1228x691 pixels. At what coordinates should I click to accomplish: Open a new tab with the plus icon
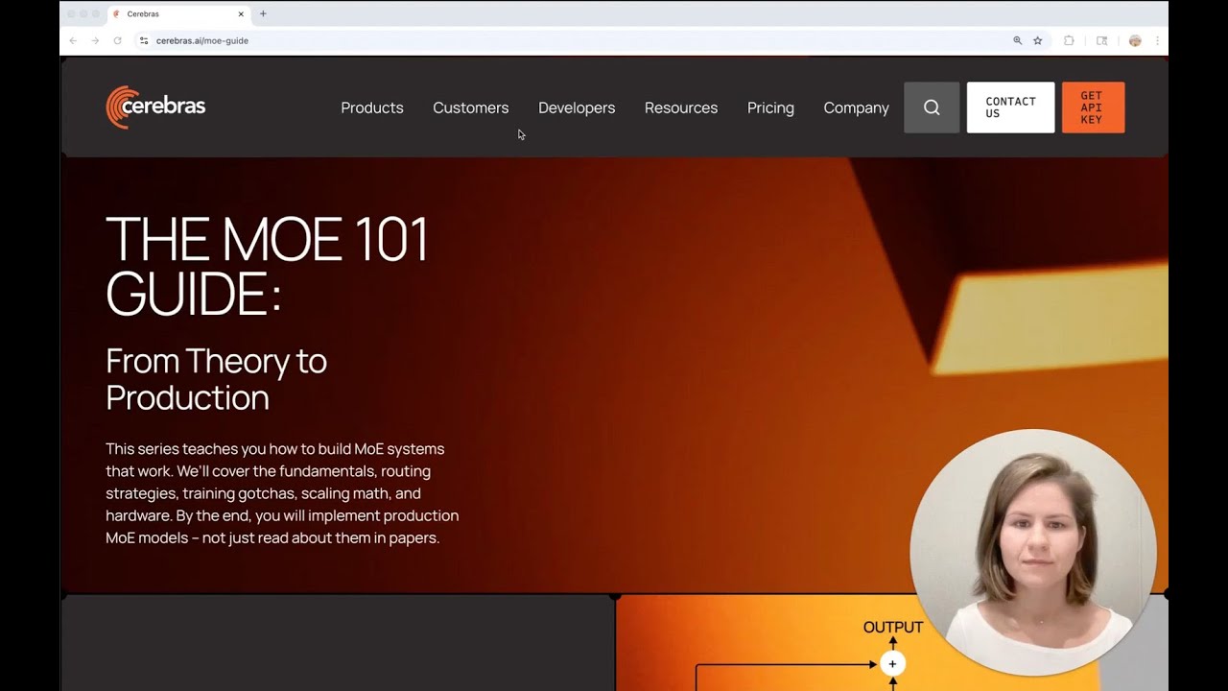pyautogui.click(x=263, y=13)
